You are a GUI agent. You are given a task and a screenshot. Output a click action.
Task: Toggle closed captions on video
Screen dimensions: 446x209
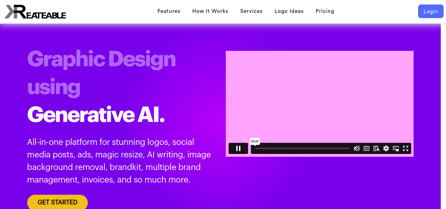click(x=367, y=148)
